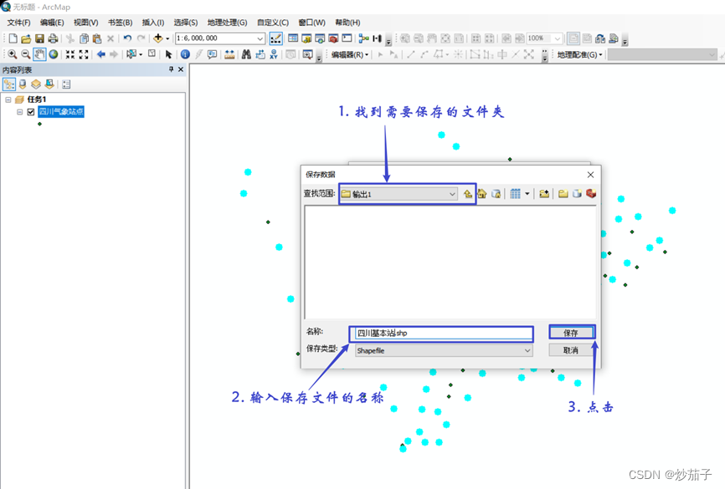Viewport: 725px width, 489px height.
Task: Switch to List By Drawing Order view
Action: [x=8, y=84]
